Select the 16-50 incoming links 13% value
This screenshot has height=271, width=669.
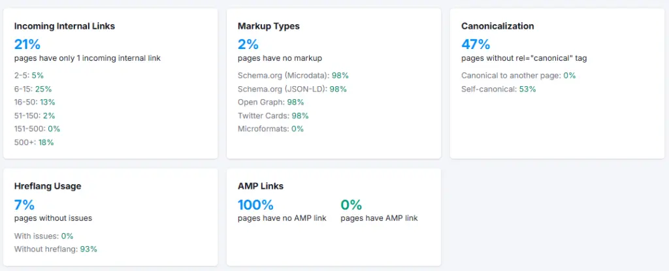[47, 102]
